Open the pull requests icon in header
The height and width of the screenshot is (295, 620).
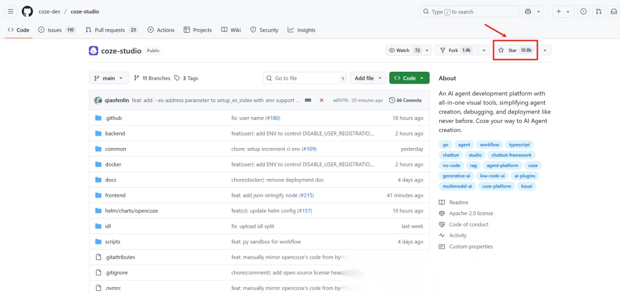click(x=599, y=11)
